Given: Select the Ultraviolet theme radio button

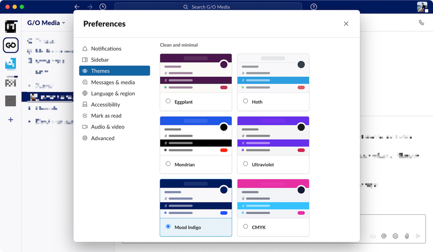Looking at the screenshot, I should tap(245, 164).
